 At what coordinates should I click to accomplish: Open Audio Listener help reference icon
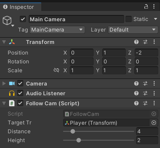tap(136, 93)
